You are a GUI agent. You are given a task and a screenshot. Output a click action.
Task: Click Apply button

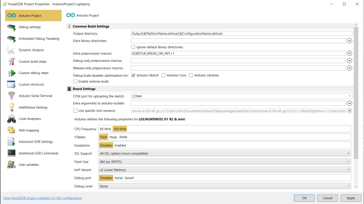(350, 198)
